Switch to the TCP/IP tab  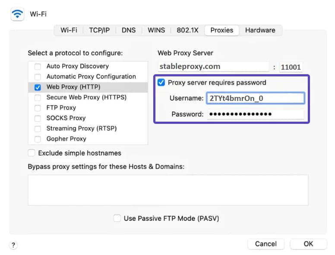[x=99, y=30]
